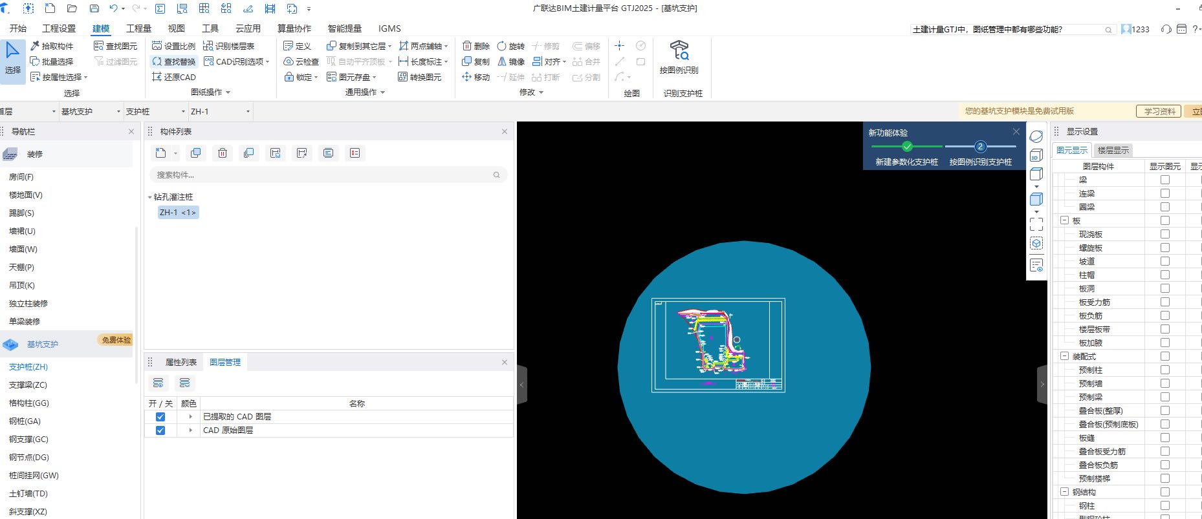
Task: Expand 已提取的 CAD 图层 row arrow
Action: click(x=190, y=417)
